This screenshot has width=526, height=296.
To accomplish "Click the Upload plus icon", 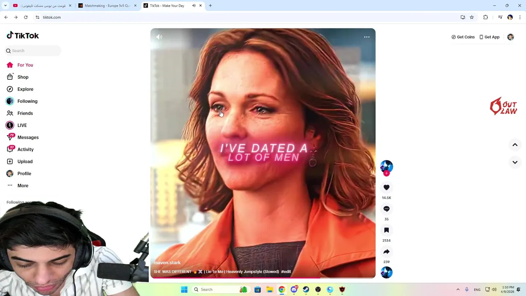I will coord(10,162).
